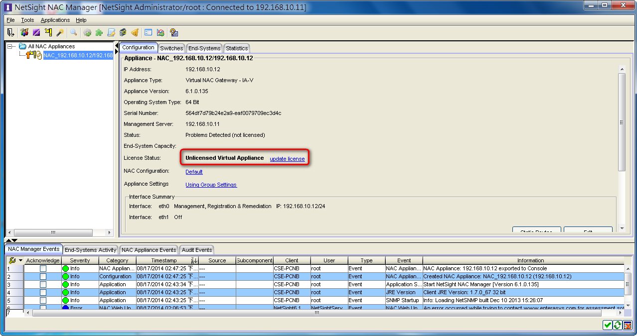This screenshot has height=336, width=637.
Task: Click the configuration panel vertical scrollbar
Action: (621, 122)
